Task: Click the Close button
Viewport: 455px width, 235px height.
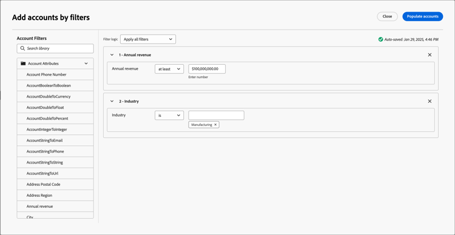Action: pos(387,16)
